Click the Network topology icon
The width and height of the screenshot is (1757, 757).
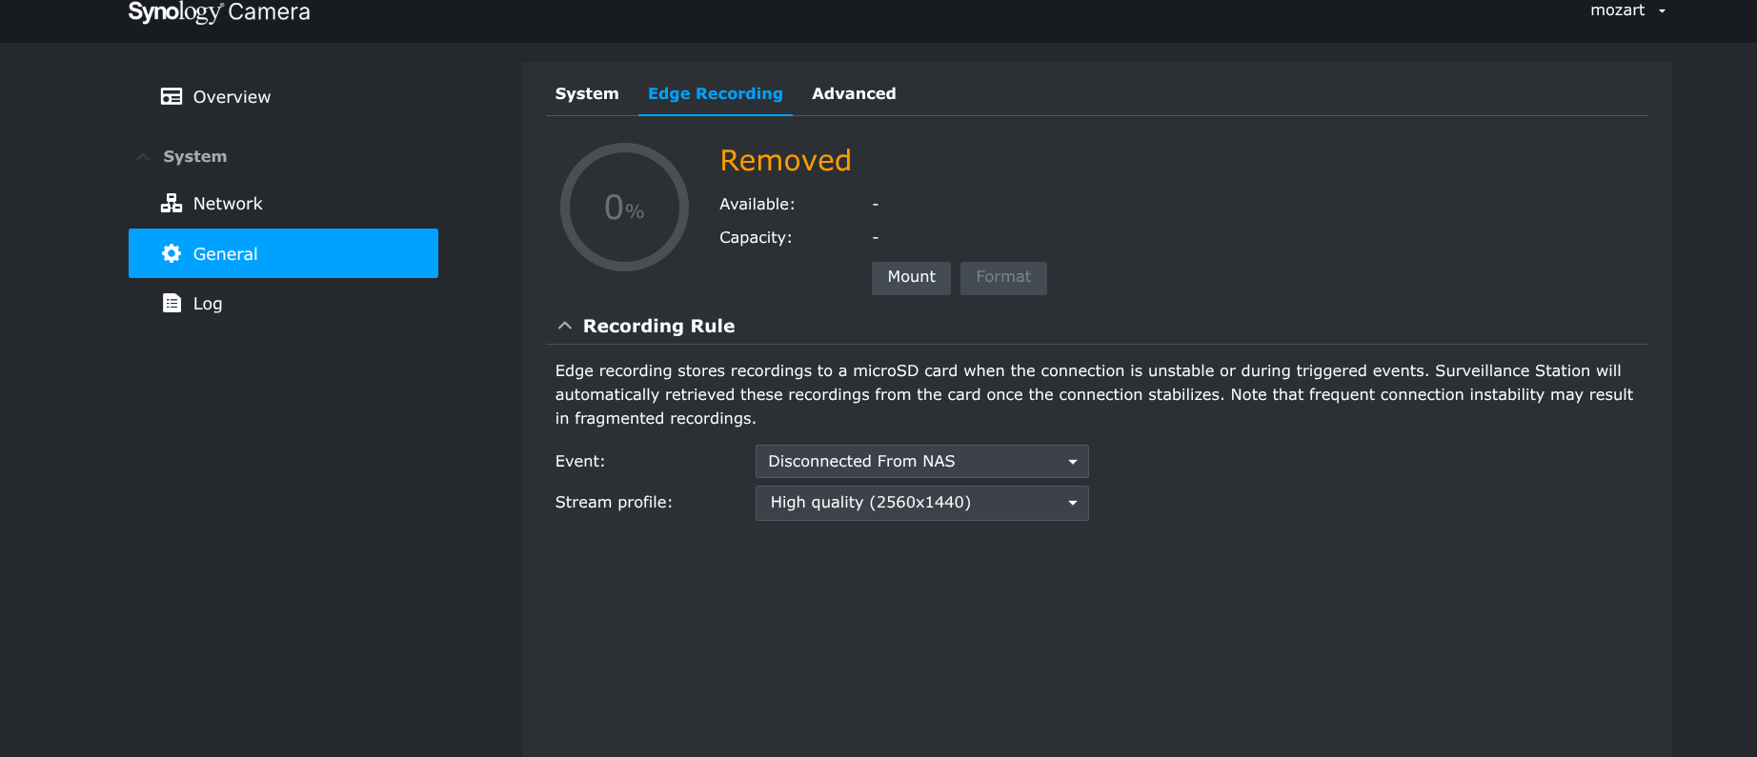[172, 203]
